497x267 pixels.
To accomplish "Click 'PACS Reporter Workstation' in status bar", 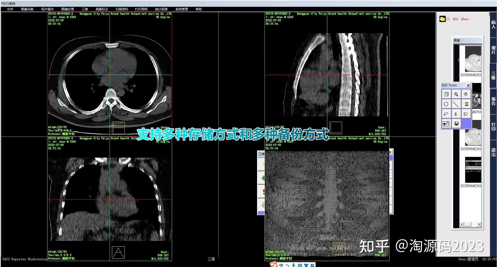I will (25, 259).
